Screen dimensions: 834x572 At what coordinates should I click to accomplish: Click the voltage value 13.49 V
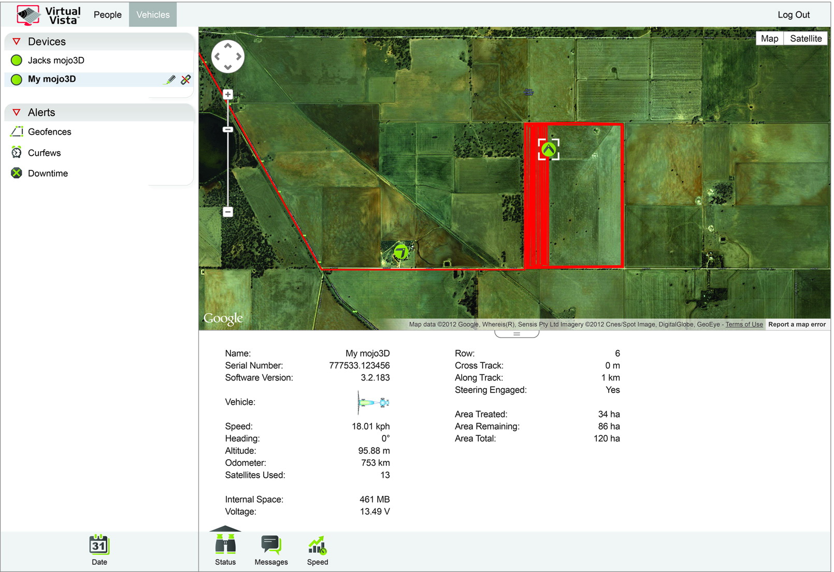coord(375,511)
